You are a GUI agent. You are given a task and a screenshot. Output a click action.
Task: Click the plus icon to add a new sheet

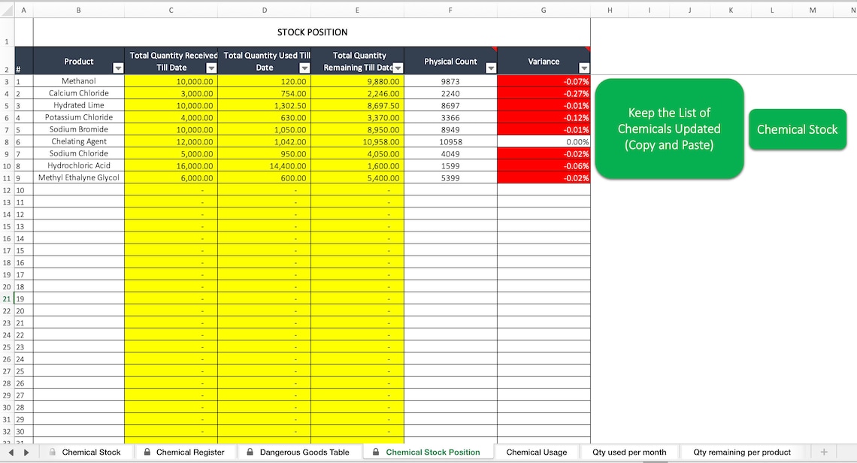coord(824,452)
